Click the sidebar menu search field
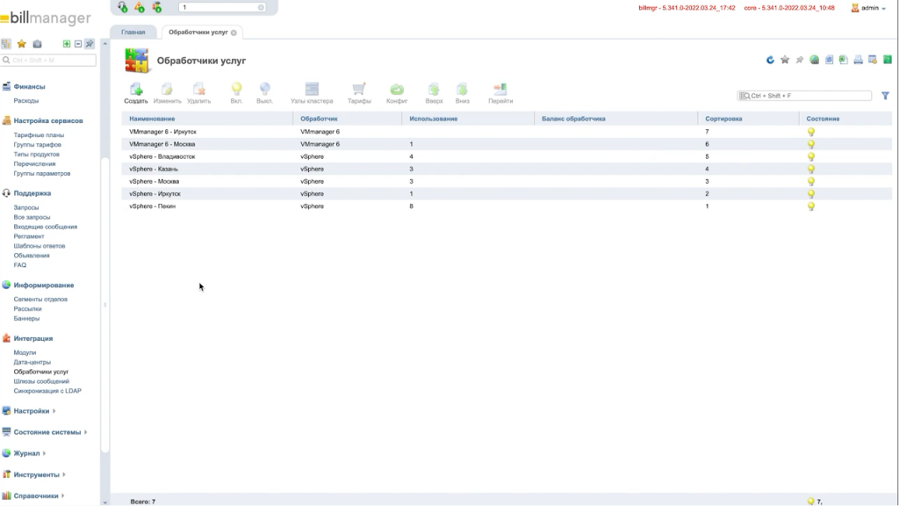Screen dimensions: 899x506 click(48, 60)
